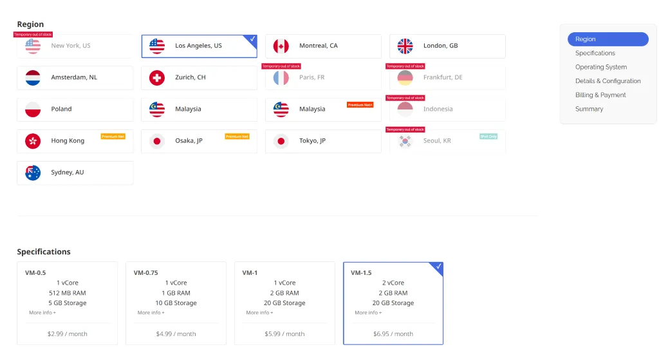Click the Japanese flag for Osaka
The width and height of the screenshot is (659, 347).
[157, 141]
